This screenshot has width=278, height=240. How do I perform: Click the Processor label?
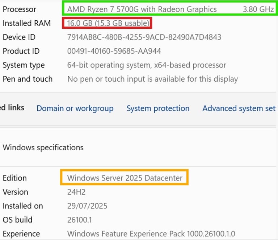coord(20,9)
